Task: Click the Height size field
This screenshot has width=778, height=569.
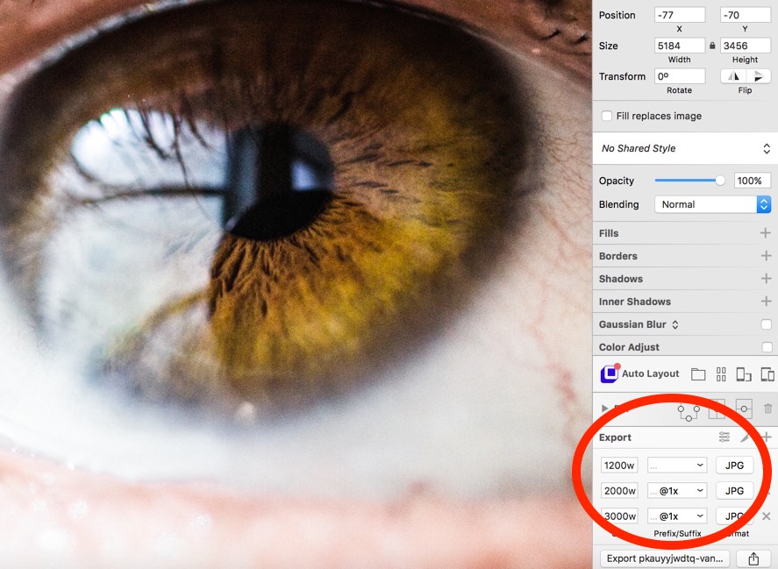Action: [746, 46]
